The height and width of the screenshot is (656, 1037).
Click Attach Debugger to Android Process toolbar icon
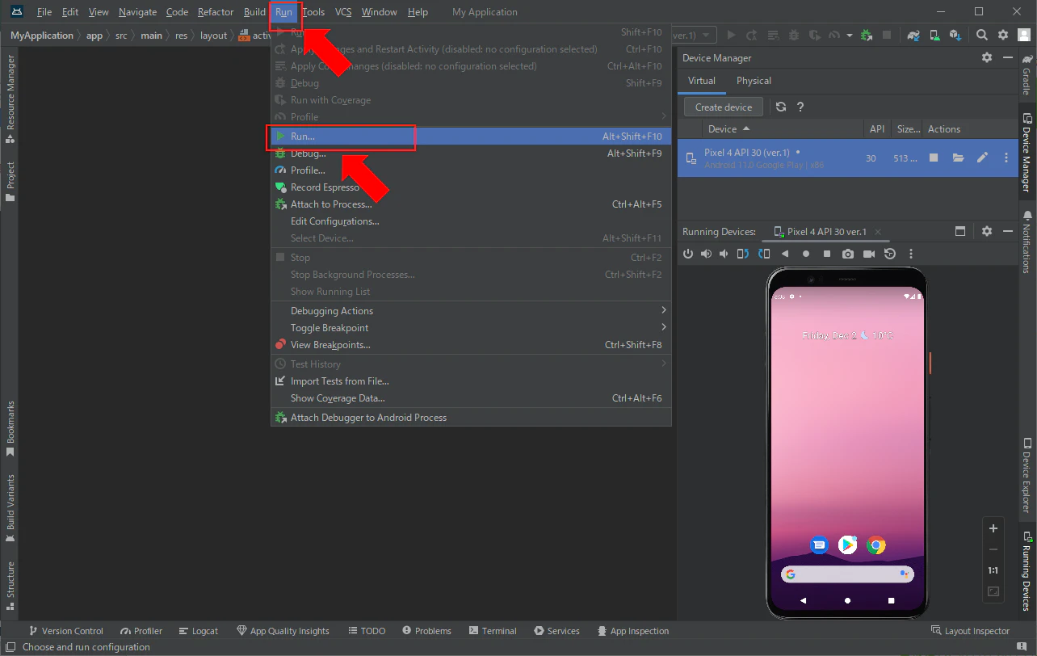click(x=867, y=36)
